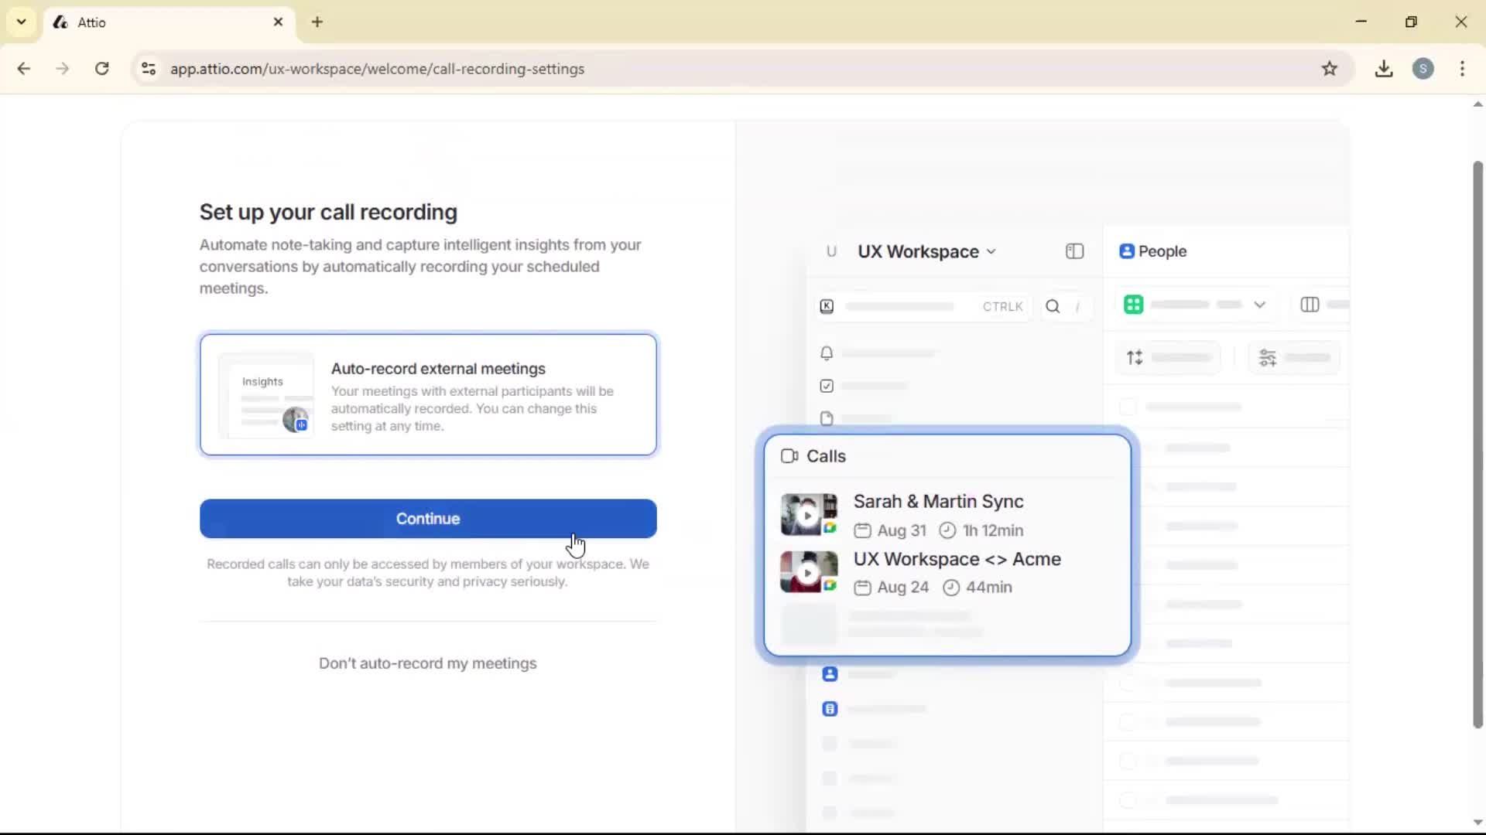Play the Sarah & Martin Sync recording thumbnail
This screenshot has height=835, width=1486.
pyautogui.click(x=808, y=514)
